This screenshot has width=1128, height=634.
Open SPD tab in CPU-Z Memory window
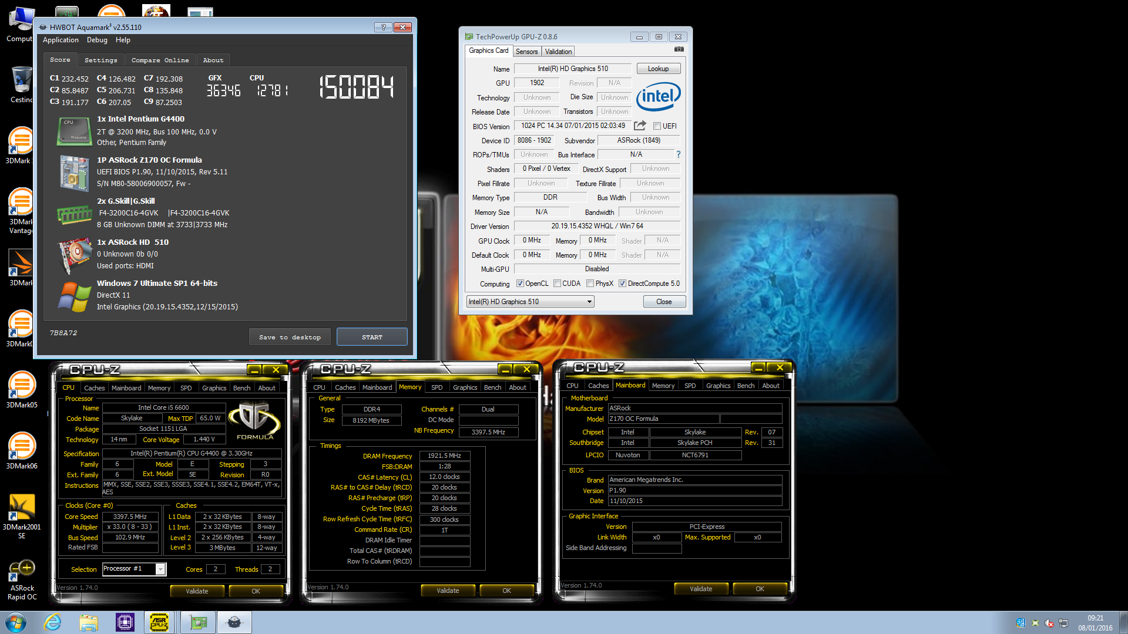[437, 387]
